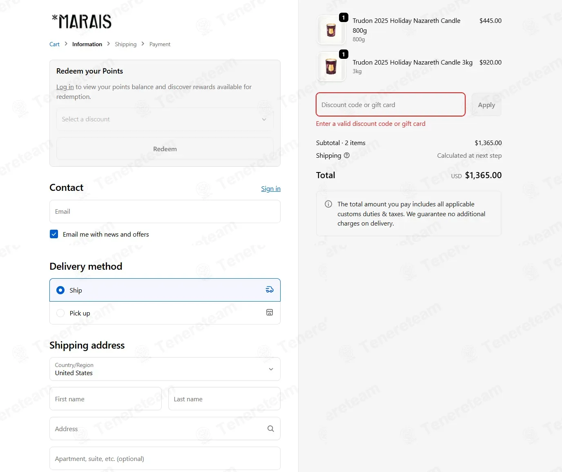Expand the Country/Region United States dropdown
This screenshot has height=472, width=562.
[x=165, y=369]
